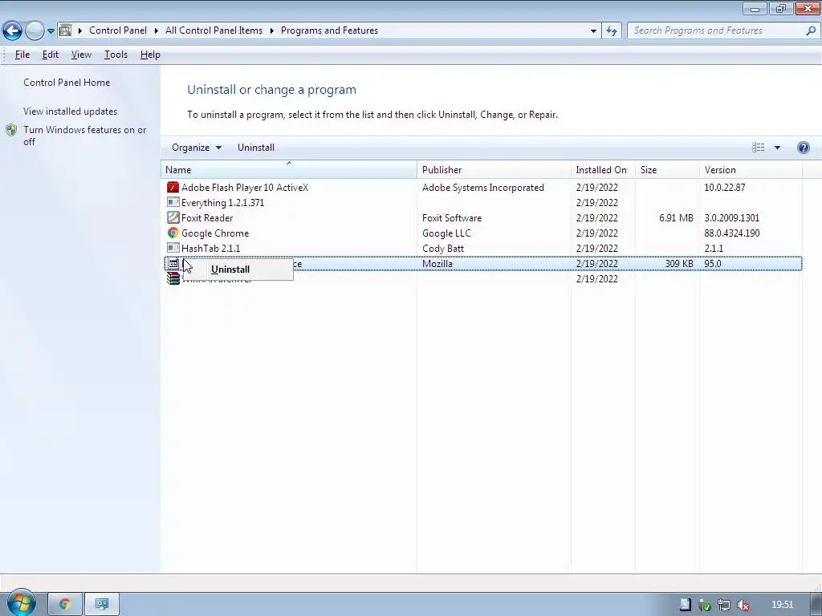Click the 6.91 MB size cell
This screenshot has height=616, width=822.
point(676,218)
